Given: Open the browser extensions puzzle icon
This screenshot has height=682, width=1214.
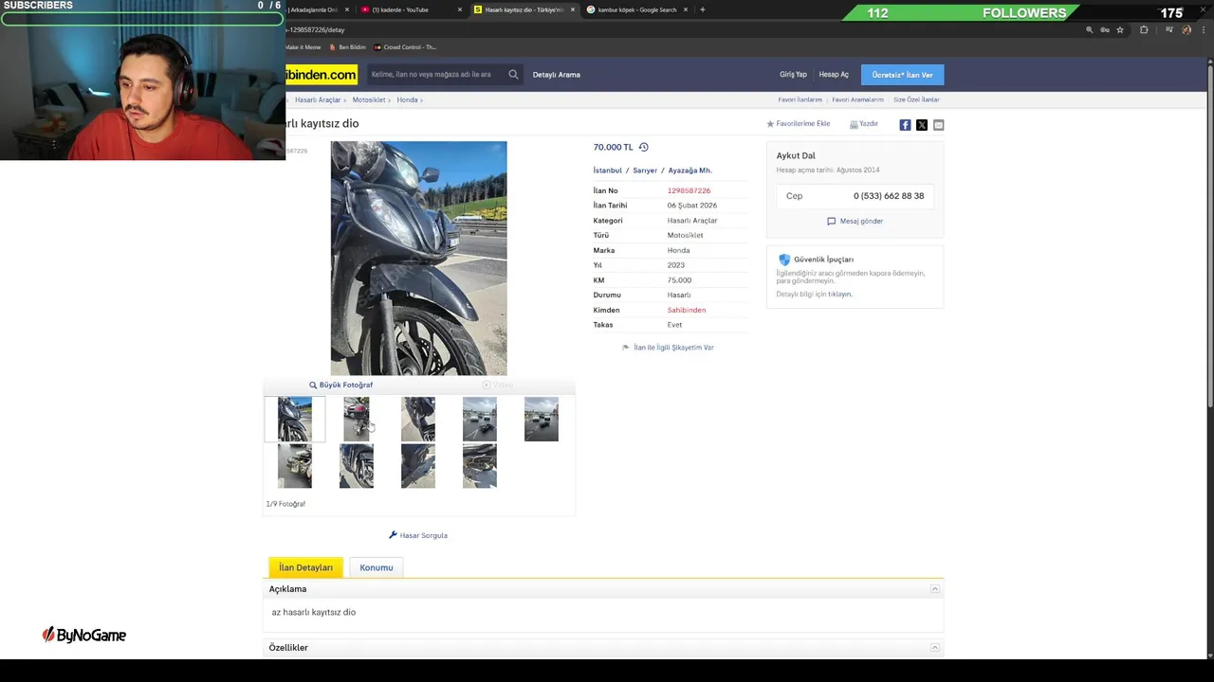Looking at the screenshot, I should (x=1144, y=29).
